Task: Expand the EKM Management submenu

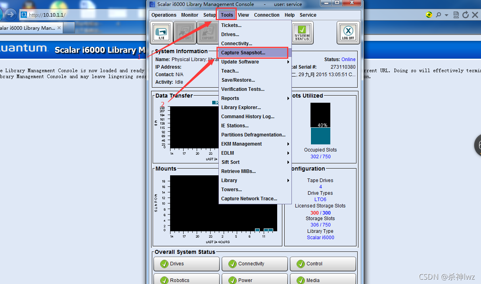Action: 255,144
